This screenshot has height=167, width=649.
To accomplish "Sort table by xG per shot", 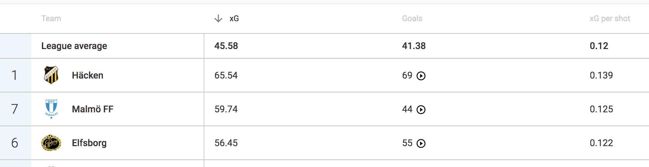I will tap(610, 19).
